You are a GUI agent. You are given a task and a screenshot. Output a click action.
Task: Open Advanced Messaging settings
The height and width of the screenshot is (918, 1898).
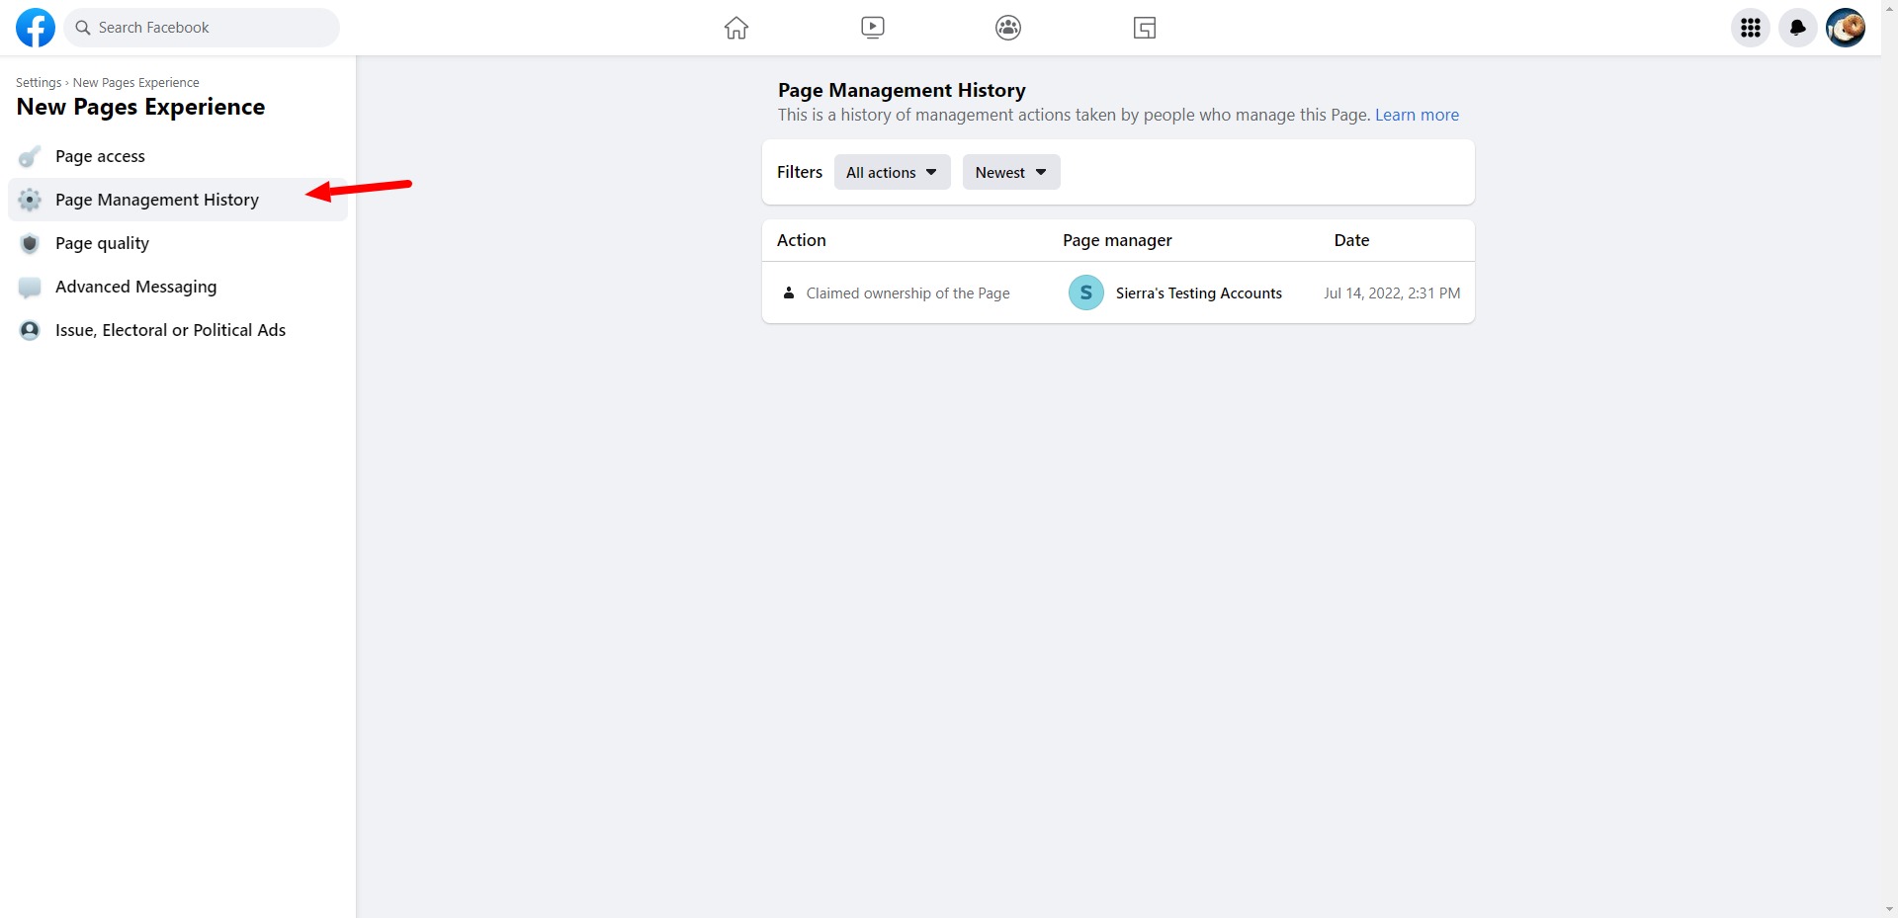[x=135, y=287]
